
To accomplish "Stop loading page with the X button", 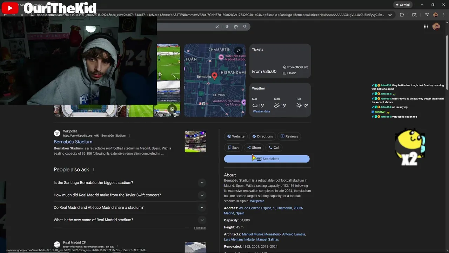I will 22,15.
